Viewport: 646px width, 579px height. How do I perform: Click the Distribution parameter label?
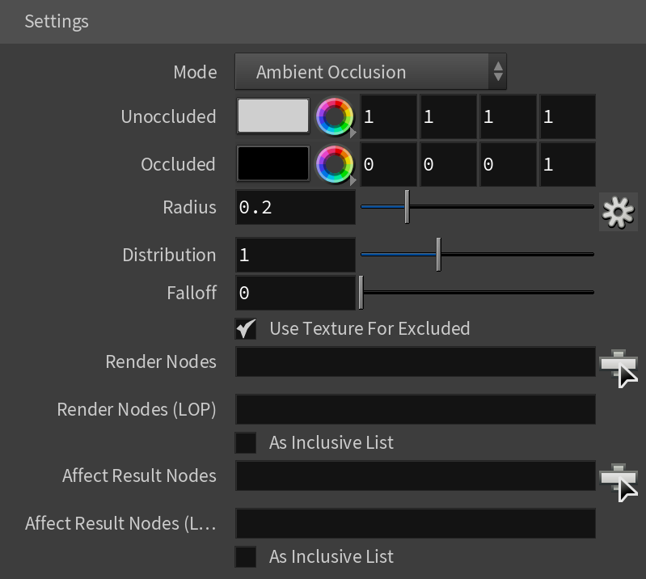click(169, 255)
